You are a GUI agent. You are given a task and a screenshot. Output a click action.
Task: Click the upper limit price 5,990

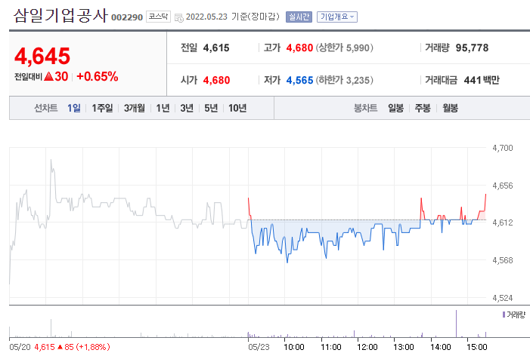click(358, 48)
